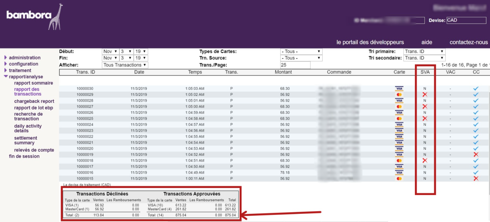
Task: Click the le portail des développeurs link
Action: pyautogui.click(x=370, y=42)
